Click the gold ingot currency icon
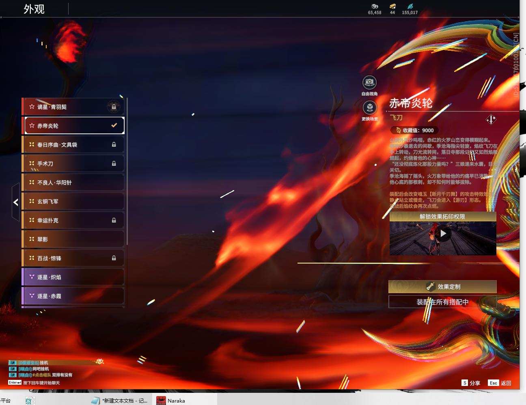The image size is (526, 405). pyautogui.click(x=392, y=6)
